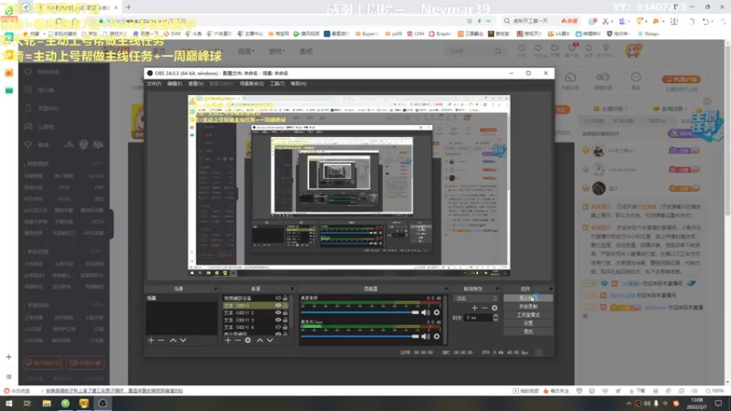The image size is (731, 411).
Task: Open OBS 编辑(E) menu
Action: click(175, 84)
